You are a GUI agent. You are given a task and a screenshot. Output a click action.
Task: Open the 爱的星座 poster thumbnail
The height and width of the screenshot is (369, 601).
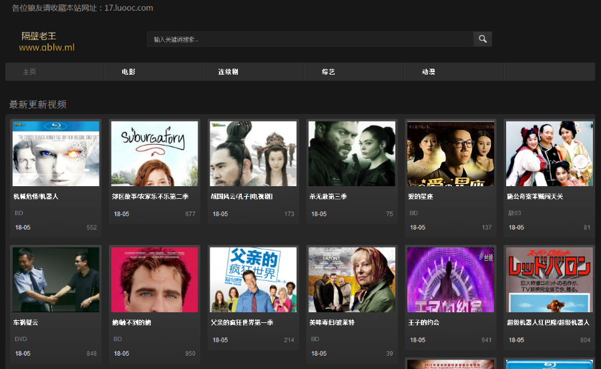click(x=450, y=153)
